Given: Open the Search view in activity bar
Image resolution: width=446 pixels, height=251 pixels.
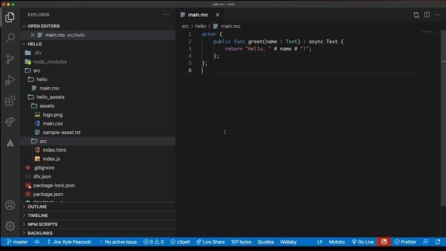Looking at the screenshot, I should click(x=10, y=38).
